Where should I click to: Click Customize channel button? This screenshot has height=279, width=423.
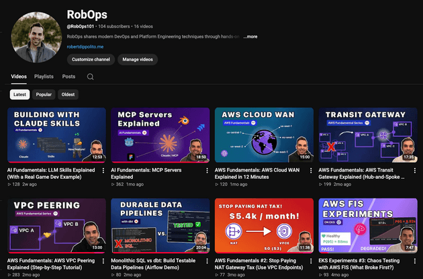[91, 59]
